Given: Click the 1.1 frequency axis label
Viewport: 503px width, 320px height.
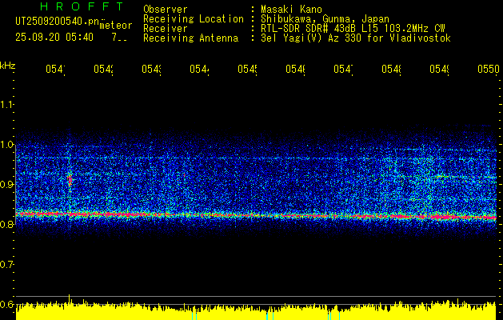Looking at the screenshot, I should [x=6, y=104].
